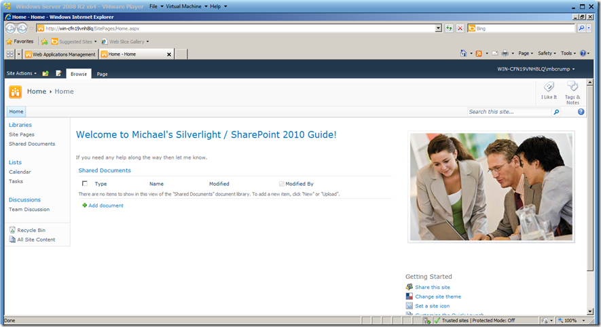Open the Calendar list link
Viewport: 601px width, 327px height.
coord(20,172)
